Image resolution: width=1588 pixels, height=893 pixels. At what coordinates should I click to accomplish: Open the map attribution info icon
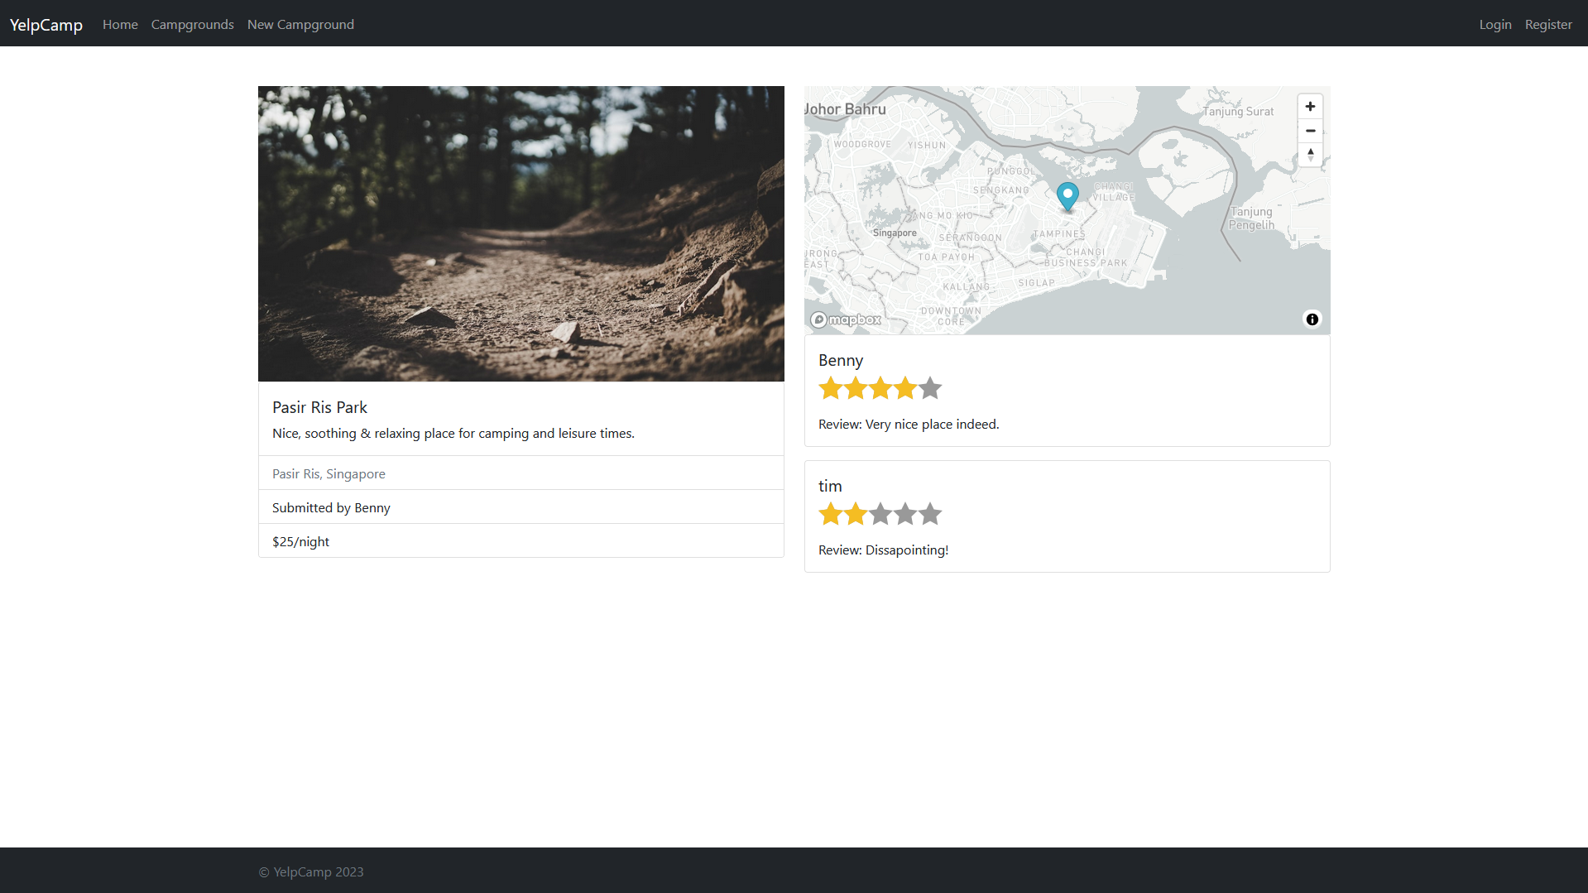coord(1312,319)
